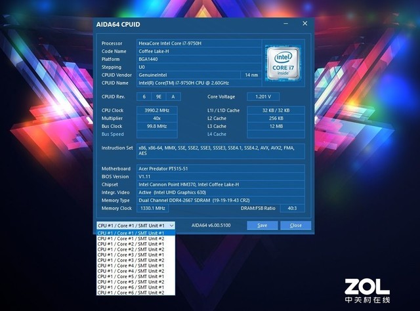Click the AIDA64 CPUID title bar text
420x311 pixels.
[118, 24]
